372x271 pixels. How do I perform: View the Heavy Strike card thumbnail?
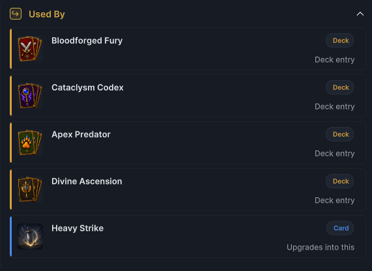point(30,236)
